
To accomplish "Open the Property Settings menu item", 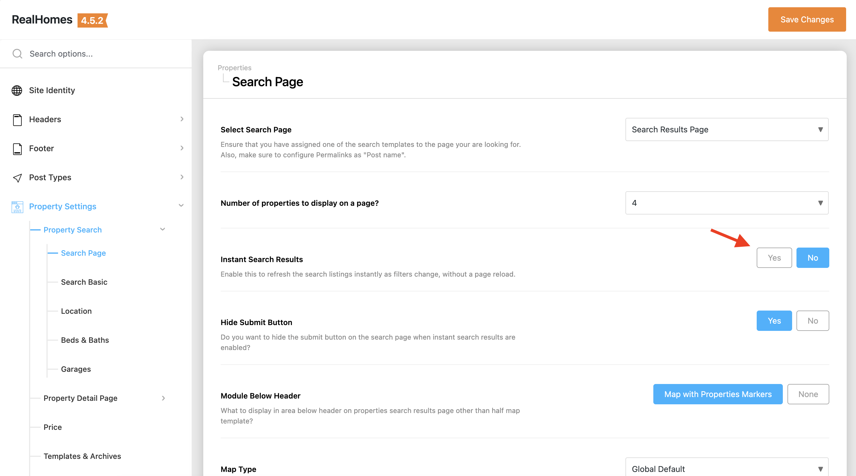I will [63, 206].
